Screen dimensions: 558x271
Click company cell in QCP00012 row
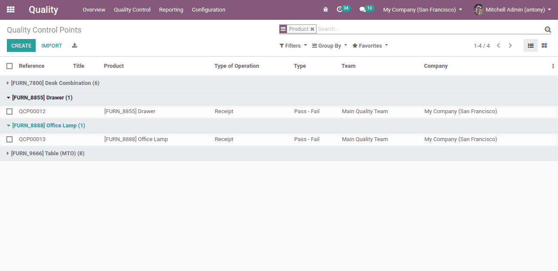pos(460,111)
